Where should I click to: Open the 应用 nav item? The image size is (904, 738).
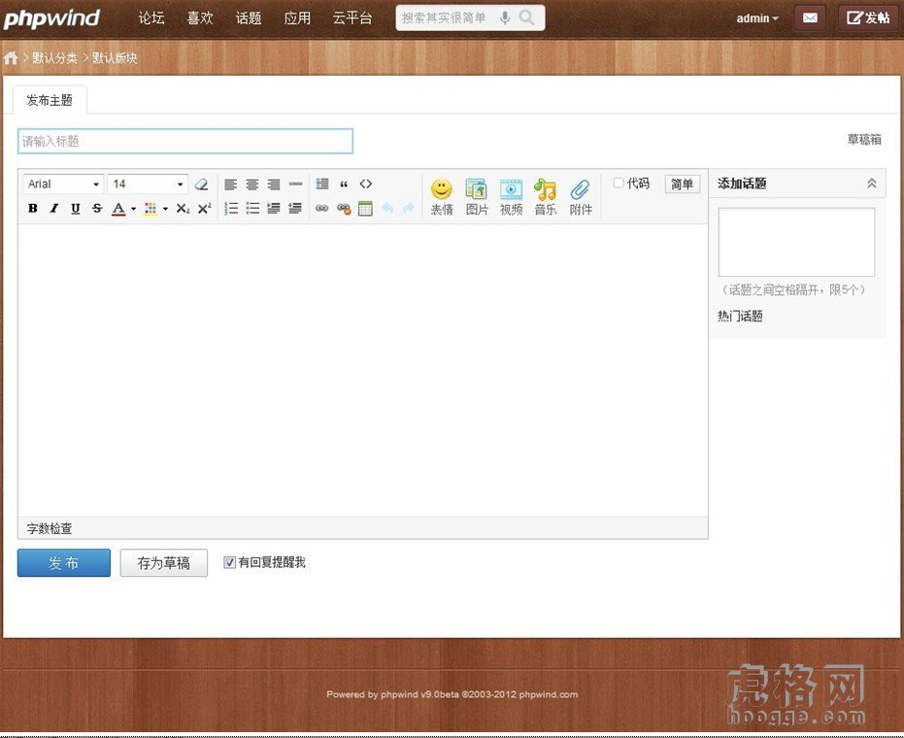pyautogui.click(x=297, y=17)
